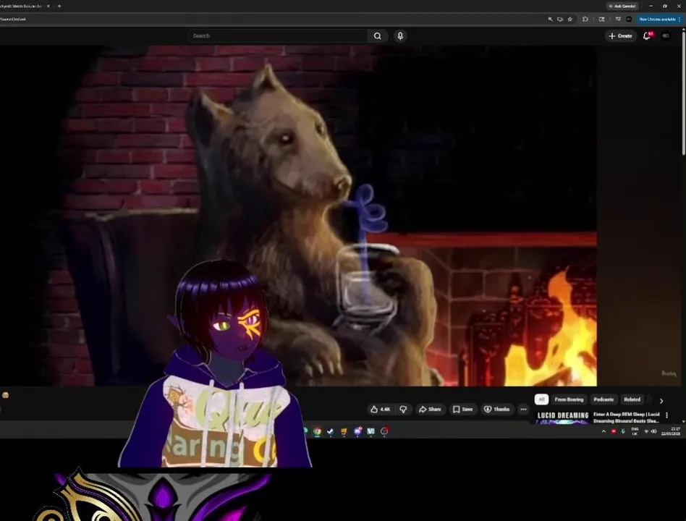Screen dimensions: 686x521
Task: Click the Share button
Action: 430,410
